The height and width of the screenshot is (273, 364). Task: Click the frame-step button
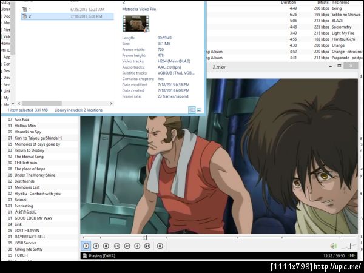tap(160, 246)
